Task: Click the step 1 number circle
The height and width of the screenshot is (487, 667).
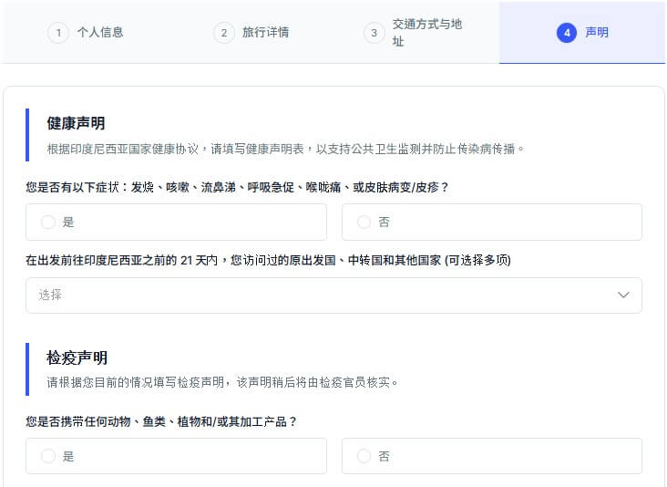Action: (x=58, y=33)
